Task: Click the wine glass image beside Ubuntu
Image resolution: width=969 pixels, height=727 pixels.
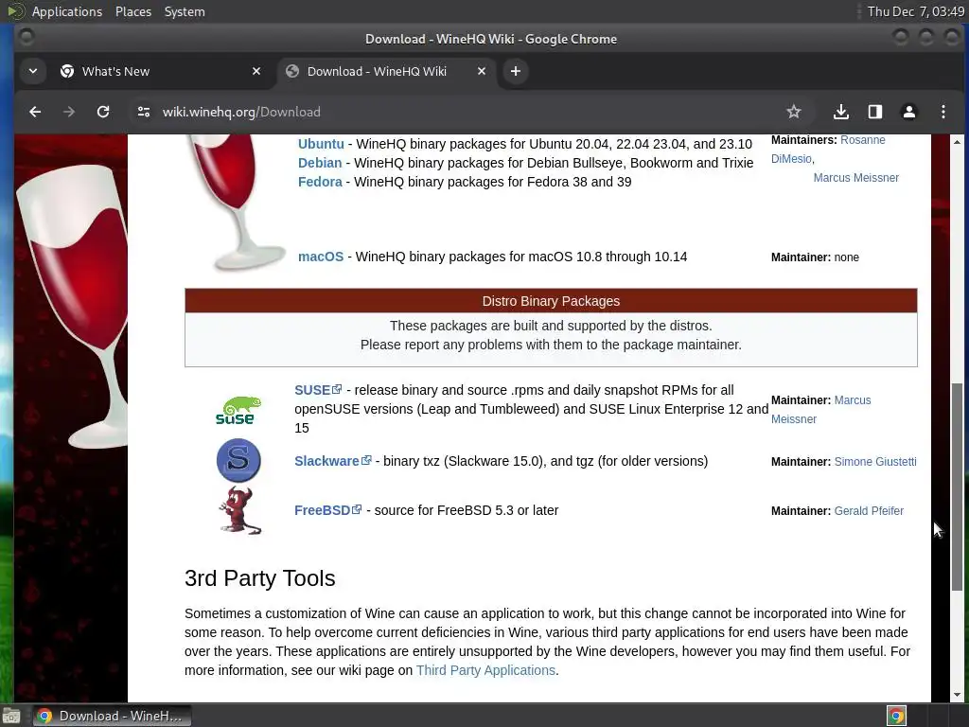Action: pos(238,201)
